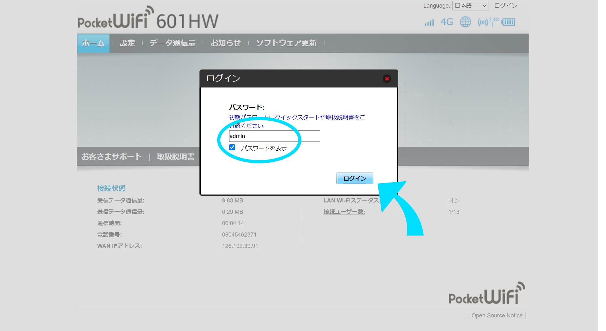606x331 pixels.
Task: Click the Pocket WiFi footer logo
Action: [486, 294]
